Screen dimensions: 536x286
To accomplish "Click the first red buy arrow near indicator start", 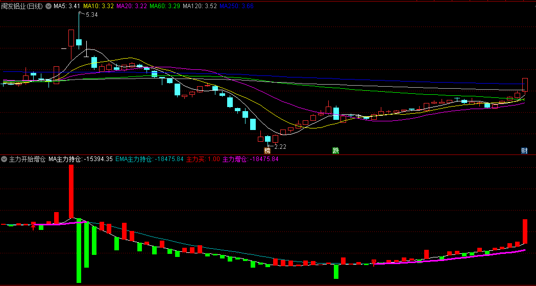I will [x=33, y=226].
